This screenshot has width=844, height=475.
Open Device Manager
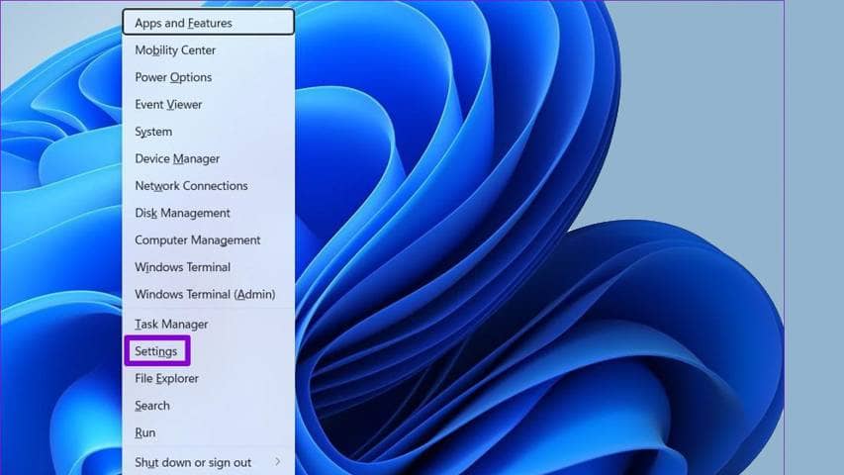point(209,158)
